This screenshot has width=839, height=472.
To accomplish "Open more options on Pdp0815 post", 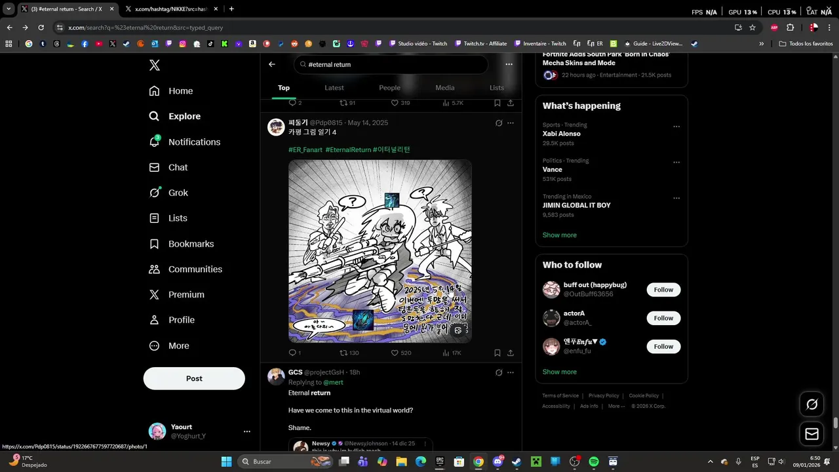I will click(x=511, y=123).
